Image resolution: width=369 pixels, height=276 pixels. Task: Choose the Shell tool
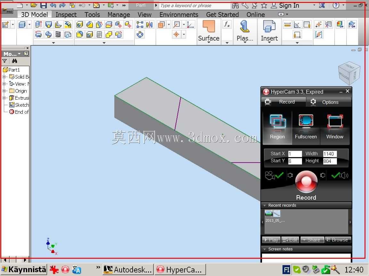[89, 34]
